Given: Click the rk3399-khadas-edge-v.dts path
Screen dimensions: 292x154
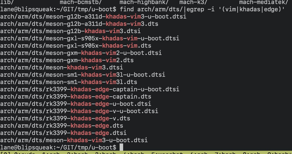Looking at the screenshot, I should [65, 118].
